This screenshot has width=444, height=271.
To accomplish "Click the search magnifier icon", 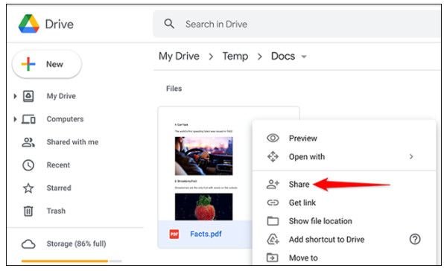I will click(x=169, y=24).
